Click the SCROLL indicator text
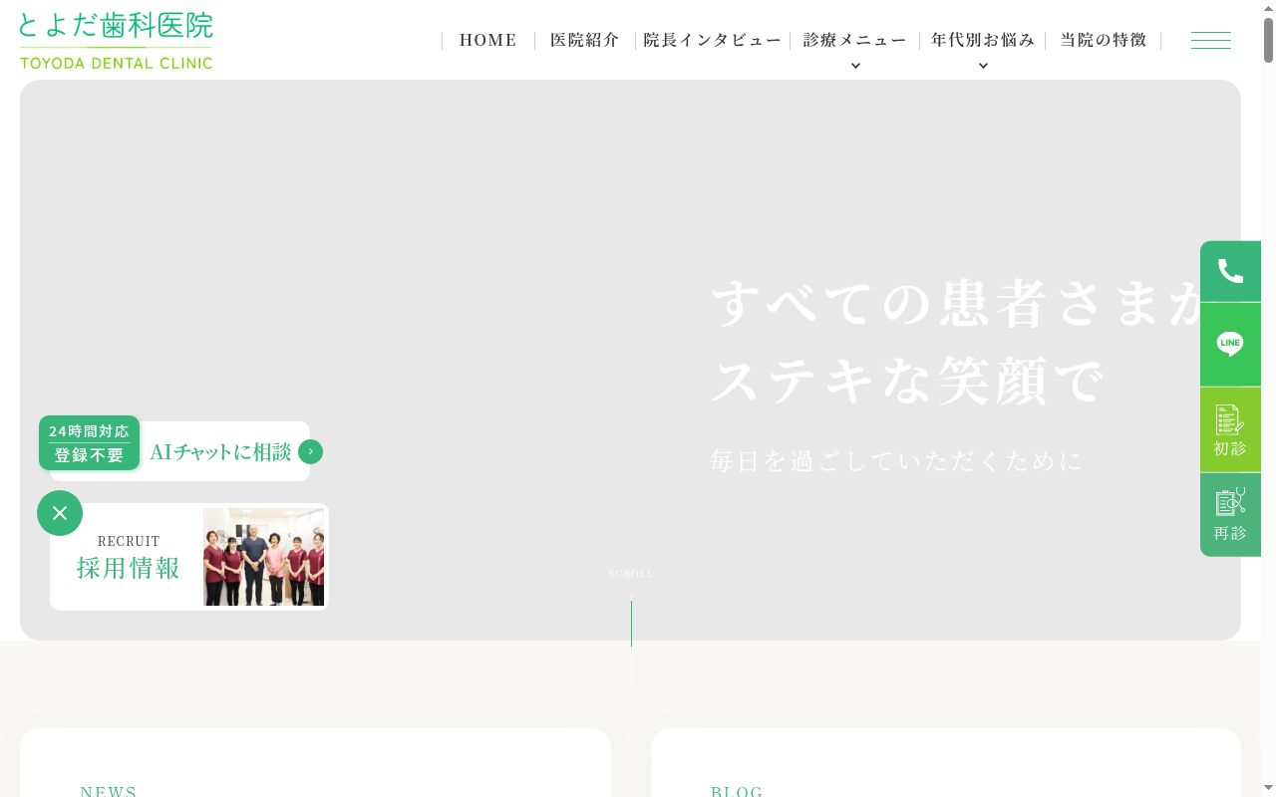The image size is (1276, 797). 630,574
